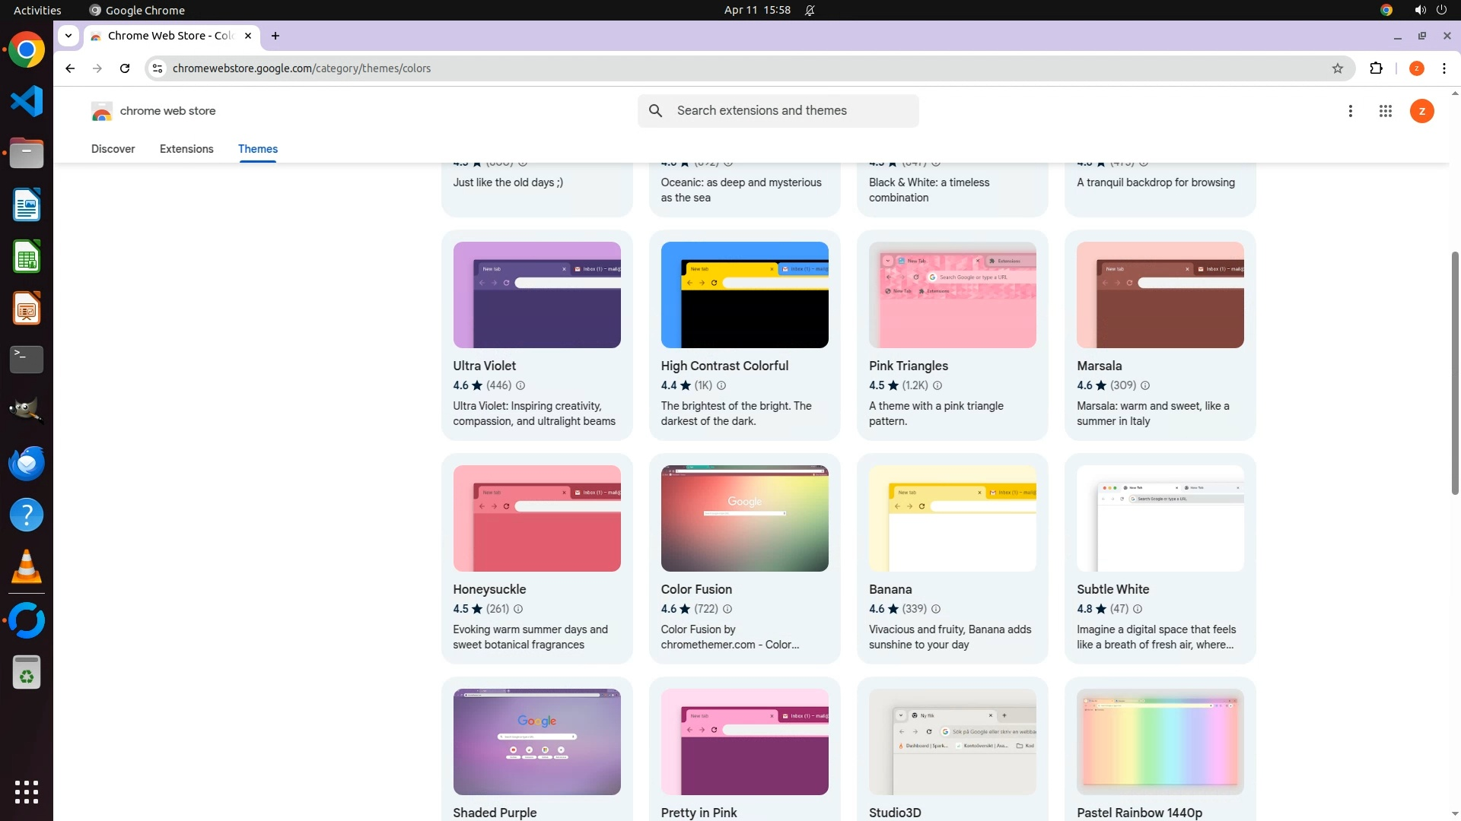Click the info icon beside Ultra Violet rating
Viewport: 1461px width, 821px height.
pos(520,385)
